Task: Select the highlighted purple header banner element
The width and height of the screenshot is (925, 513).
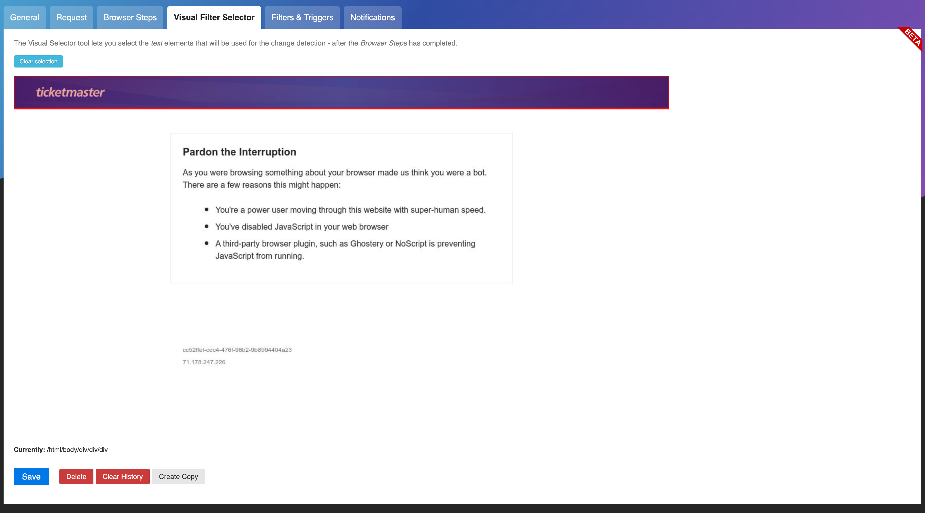Action: tap(341, 92)
